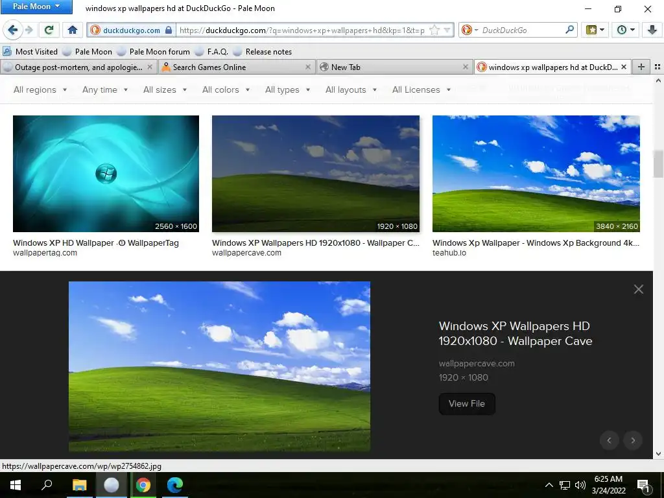Open the bookmarks menu star button
This screenshot has height=498, width=664.
pos(595,30)
